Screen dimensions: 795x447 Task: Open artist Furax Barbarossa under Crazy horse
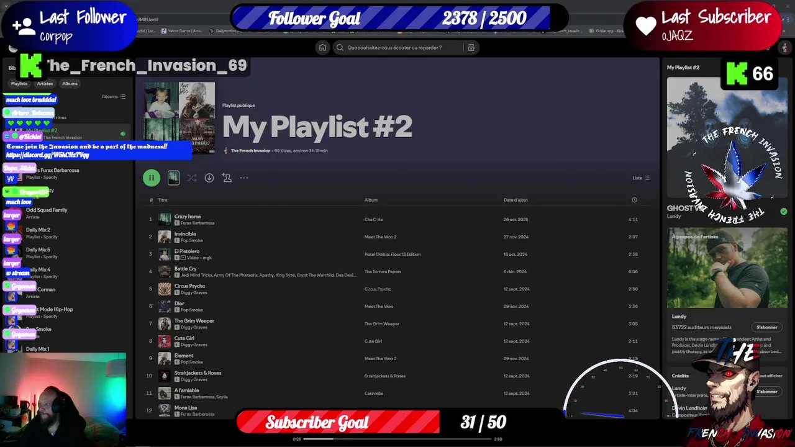pos(198,223)
